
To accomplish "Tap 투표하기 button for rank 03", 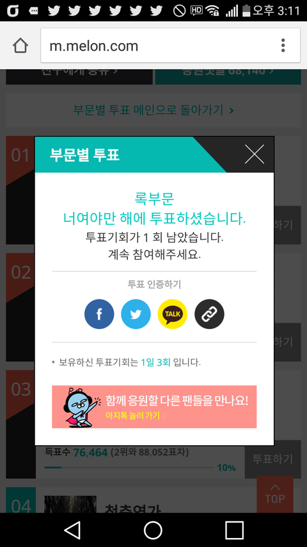I will coord(273,459).
